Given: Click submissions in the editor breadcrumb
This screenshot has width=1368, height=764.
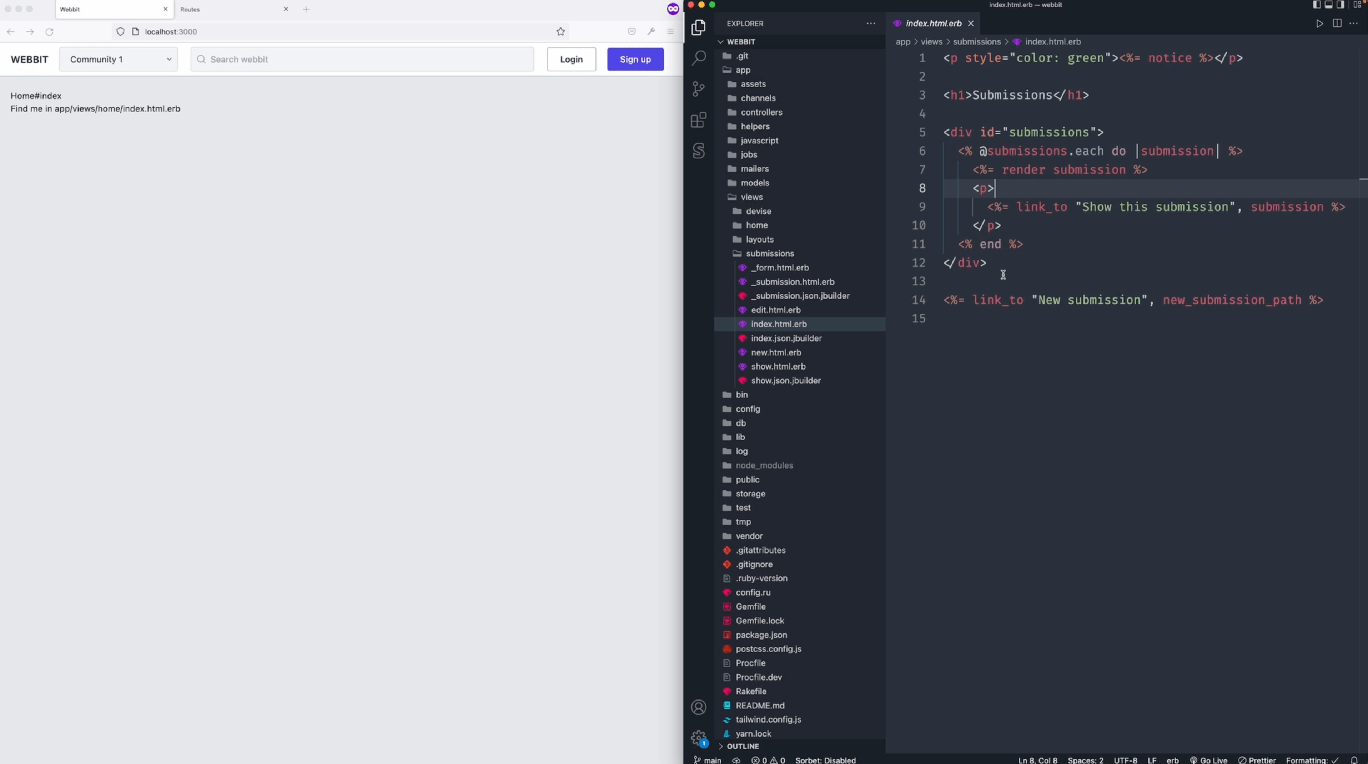Looking at the screenshot, I should [x=977, y=41].
